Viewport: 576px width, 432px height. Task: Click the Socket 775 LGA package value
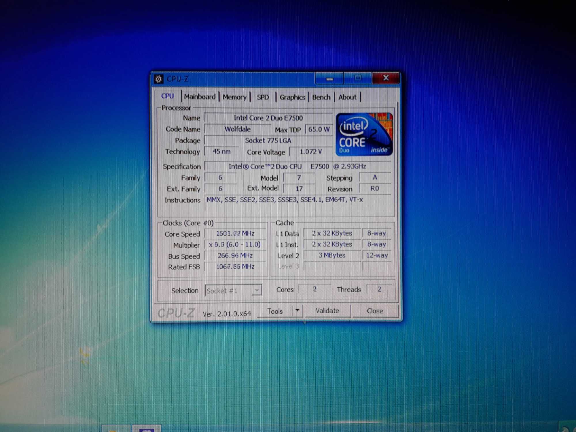click(268, 141)
